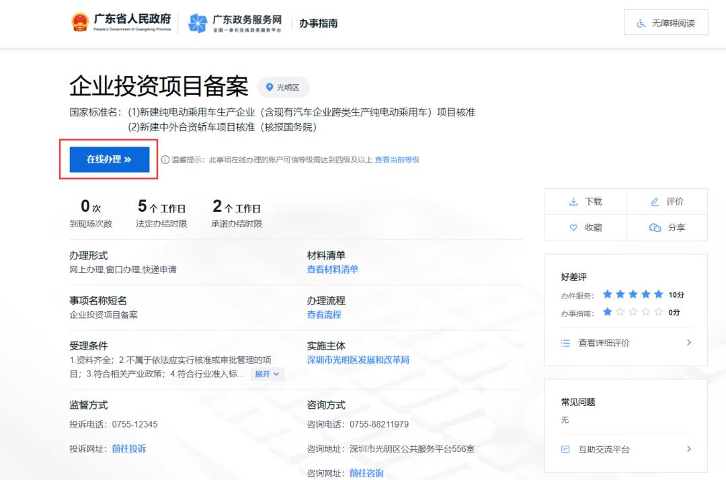The height and width of the screenshot is (480, 726).
Task: Click the 广东政务服务网 star logo
Action: click(x=198, y=24)
